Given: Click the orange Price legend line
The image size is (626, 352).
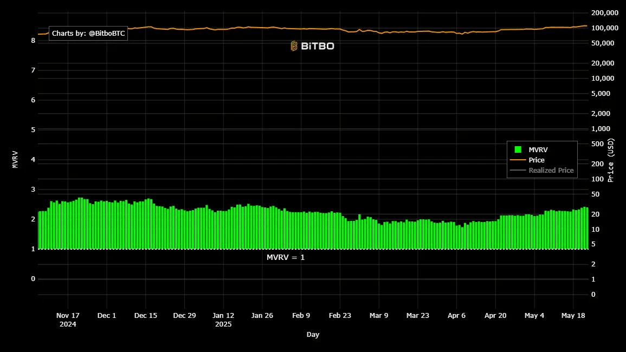Looking at the screenshot, I should coord(518,160).
